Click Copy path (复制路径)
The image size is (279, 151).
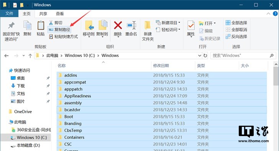point(59,30)
